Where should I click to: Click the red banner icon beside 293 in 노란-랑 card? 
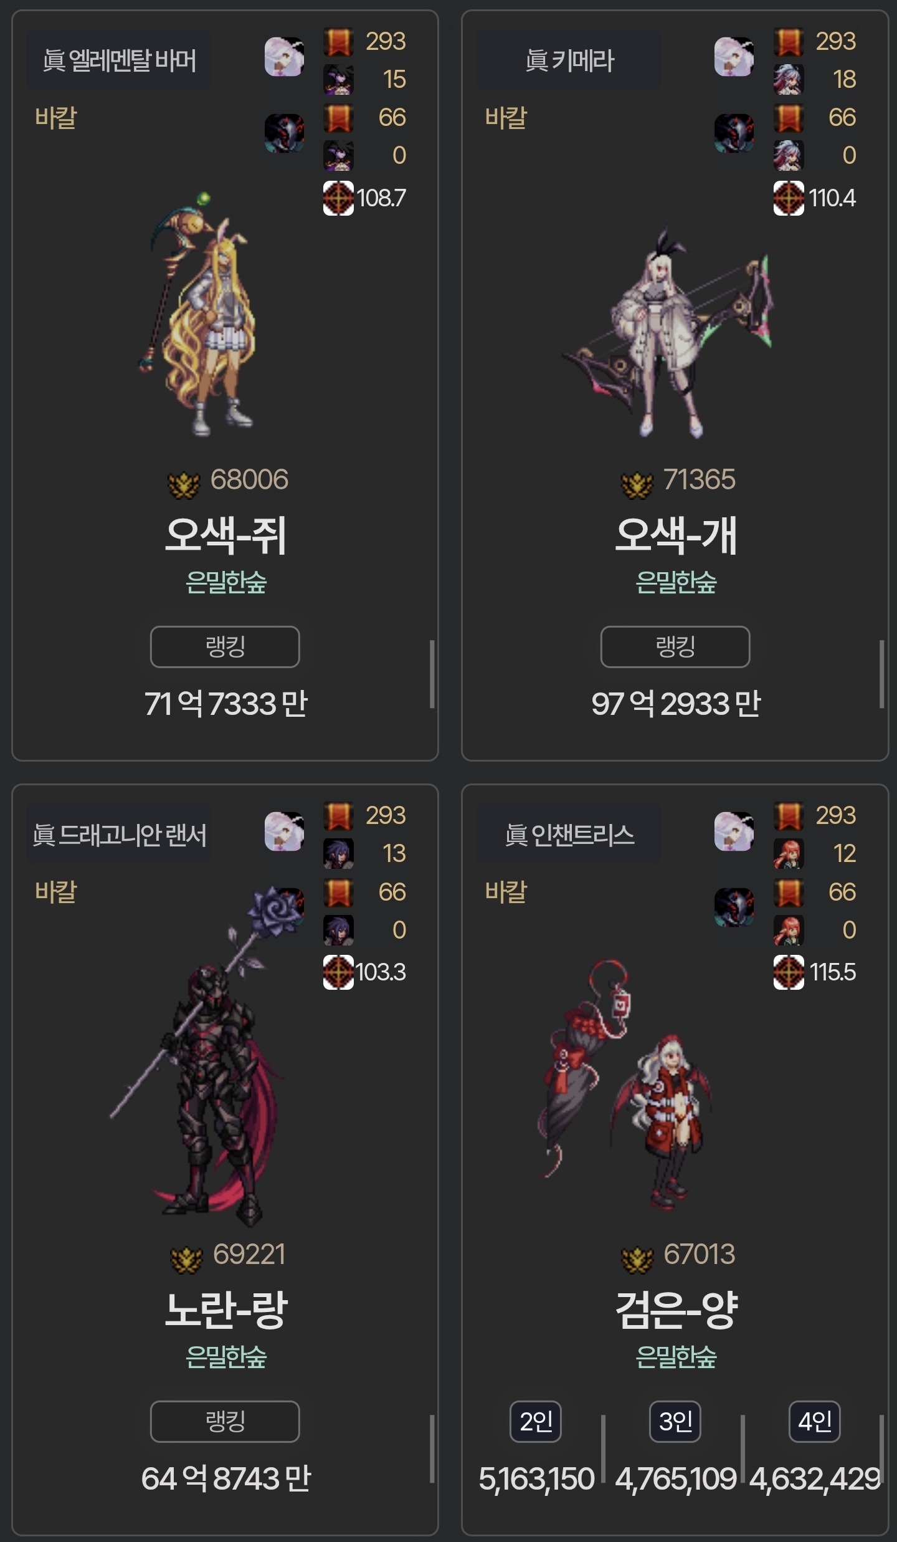pyautogui.click(x=338, y=816)
